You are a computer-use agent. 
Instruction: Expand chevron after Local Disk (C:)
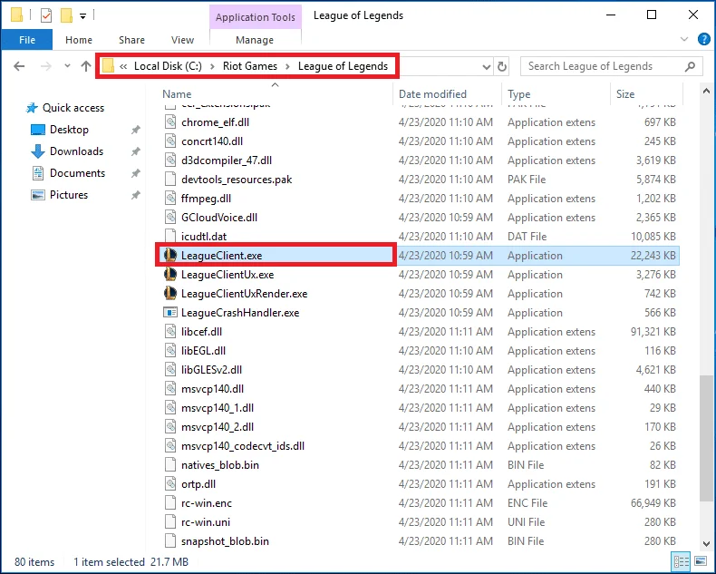(212, 66)
